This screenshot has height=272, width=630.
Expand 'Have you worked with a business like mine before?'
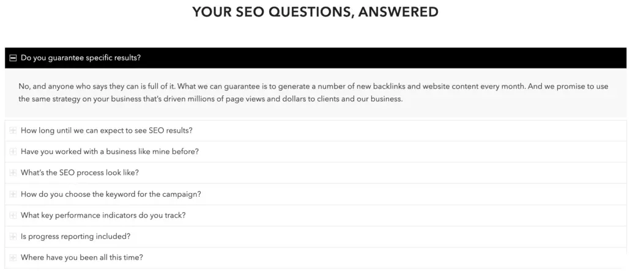109,152
